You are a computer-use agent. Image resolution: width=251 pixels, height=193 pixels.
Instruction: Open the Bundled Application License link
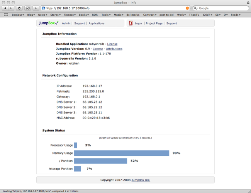pyautogui.click(x=112, y=44)
